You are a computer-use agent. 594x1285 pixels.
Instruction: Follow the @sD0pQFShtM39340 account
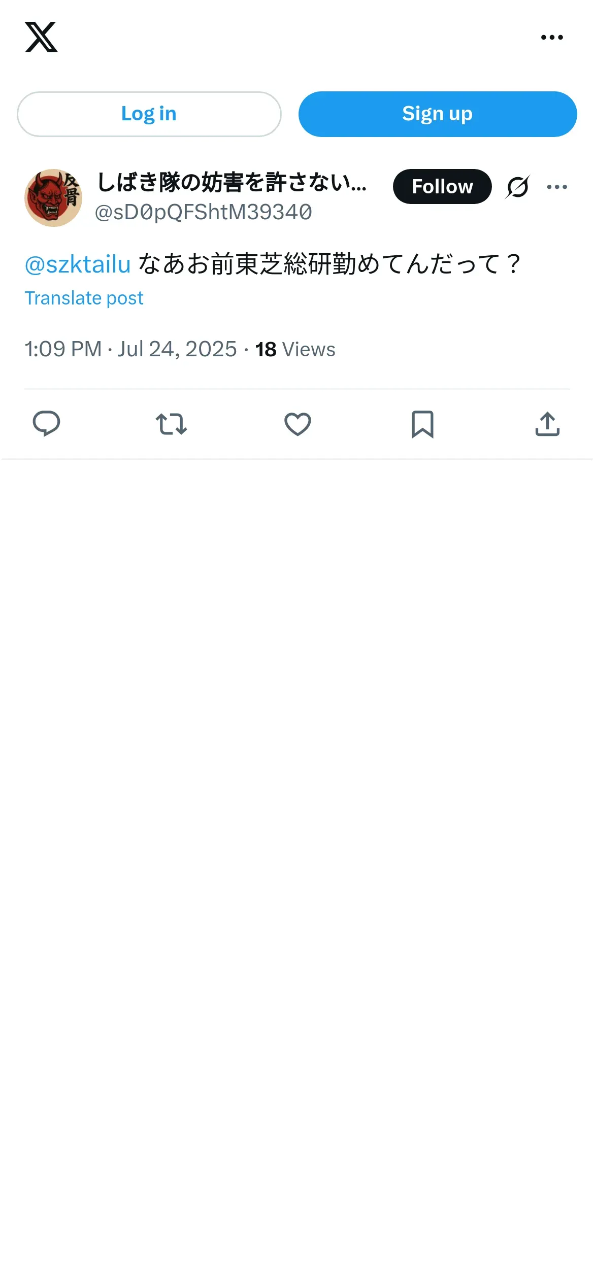(x=442, y=187)
